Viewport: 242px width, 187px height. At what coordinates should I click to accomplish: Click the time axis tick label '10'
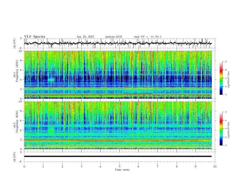click(215, 167)
